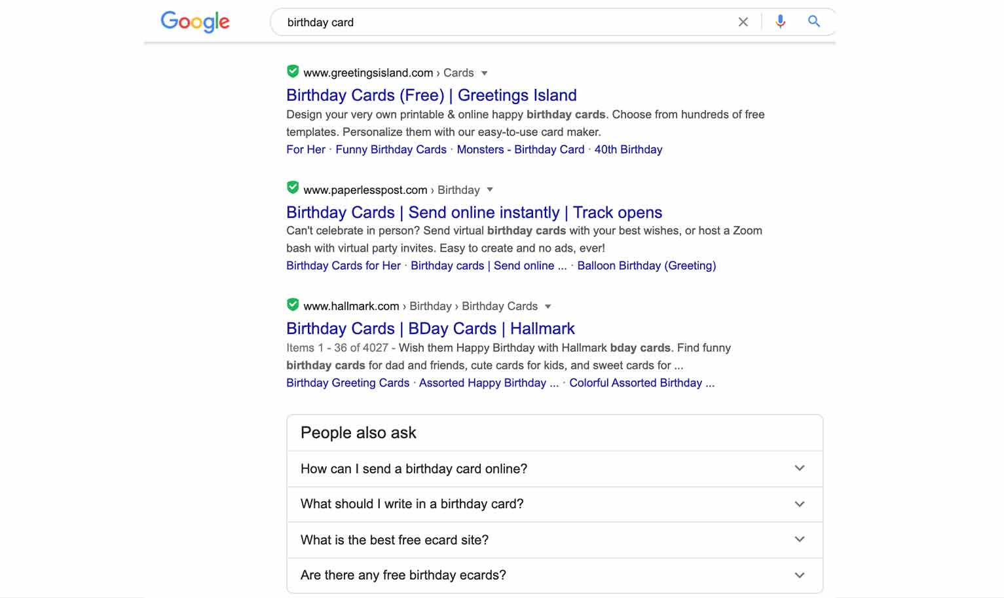Follow the "Assorted Happy Birthday ..." sitelink
Viewport: 1004px width, 598px height.
click(x=489, y=383)
